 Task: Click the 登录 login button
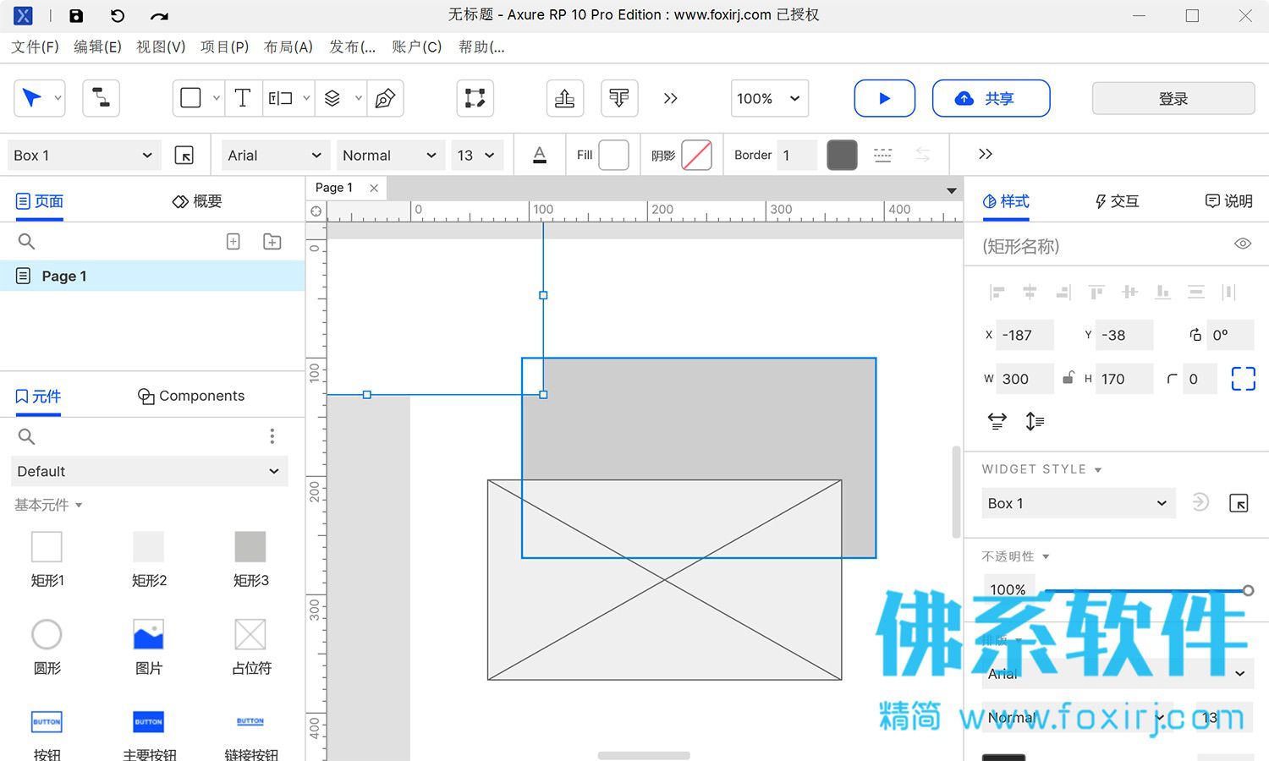pos(1173,98)
